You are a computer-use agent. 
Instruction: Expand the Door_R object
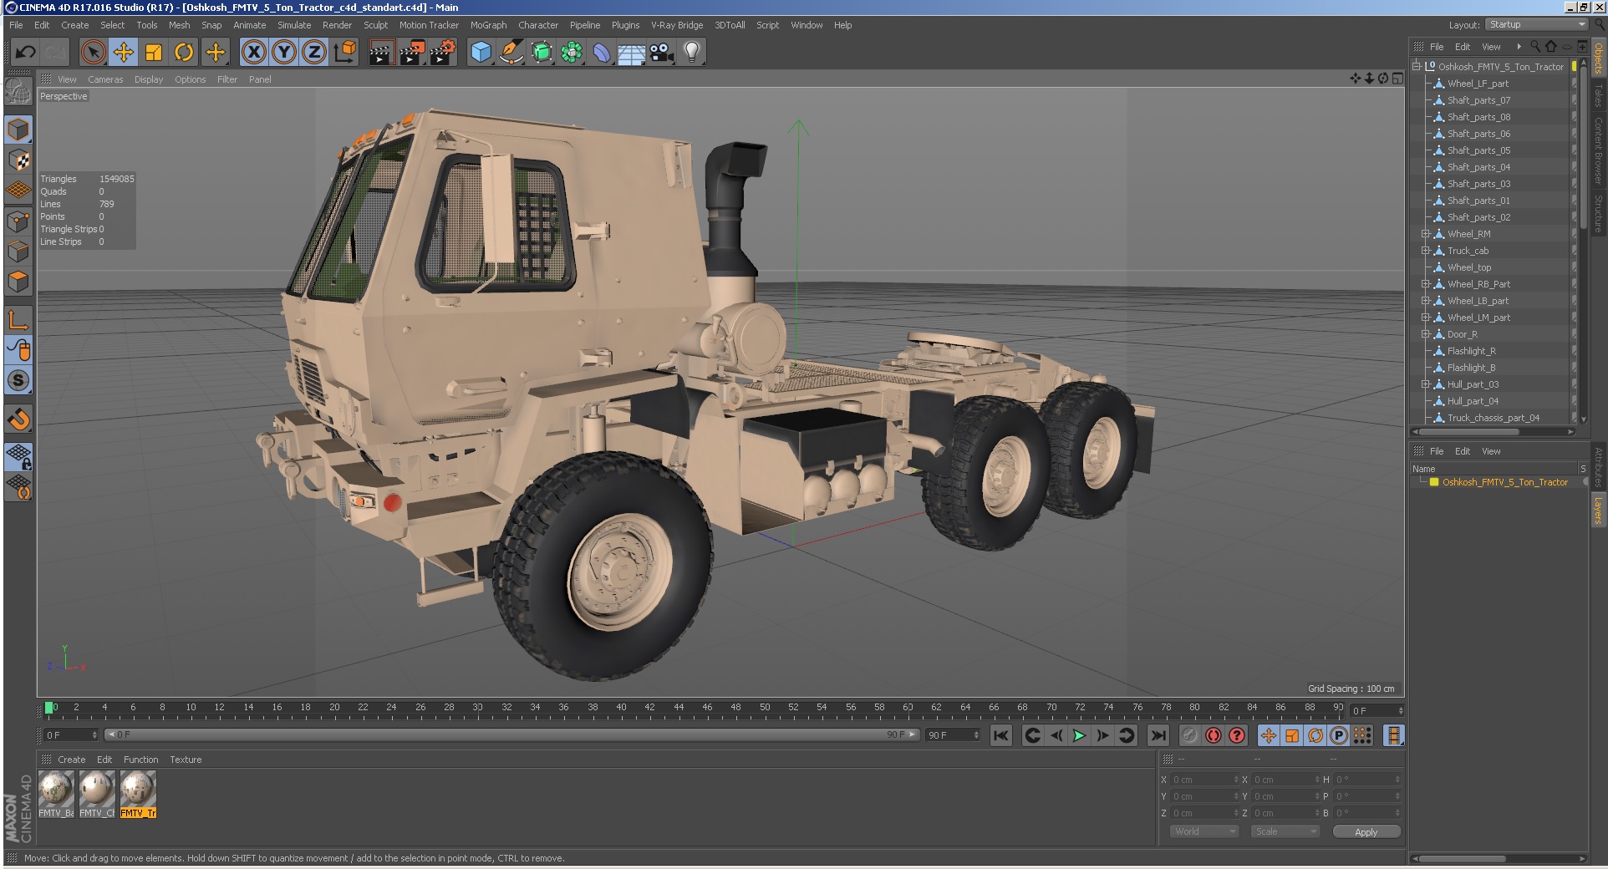click(1426, 334)
